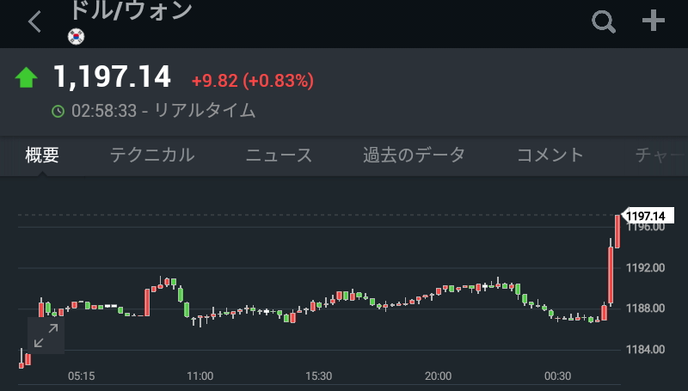The image size is (688, 391).
Task: Open the search magnifier icon
Action: point(605,21)
